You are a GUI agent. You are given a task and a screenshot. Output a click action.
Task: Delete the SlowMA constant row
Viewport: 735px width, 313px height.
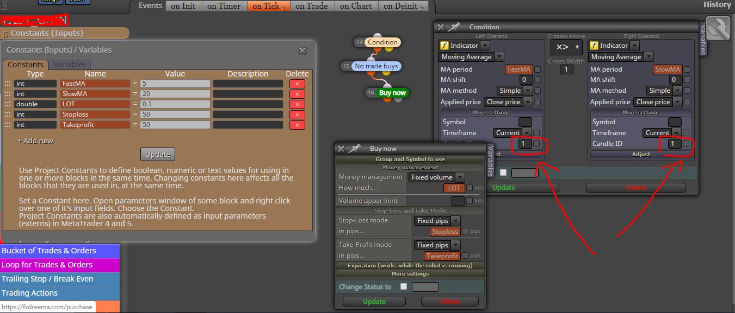[x=297, y=94]
